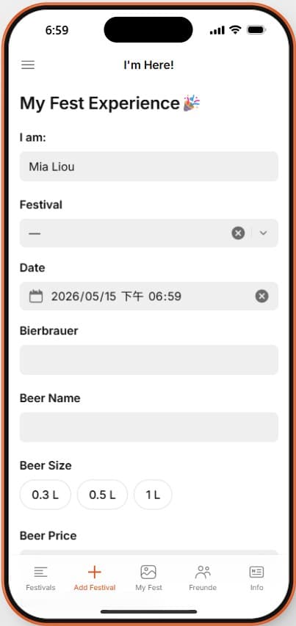Click the calendar icon in Date field

click(36, 296)
